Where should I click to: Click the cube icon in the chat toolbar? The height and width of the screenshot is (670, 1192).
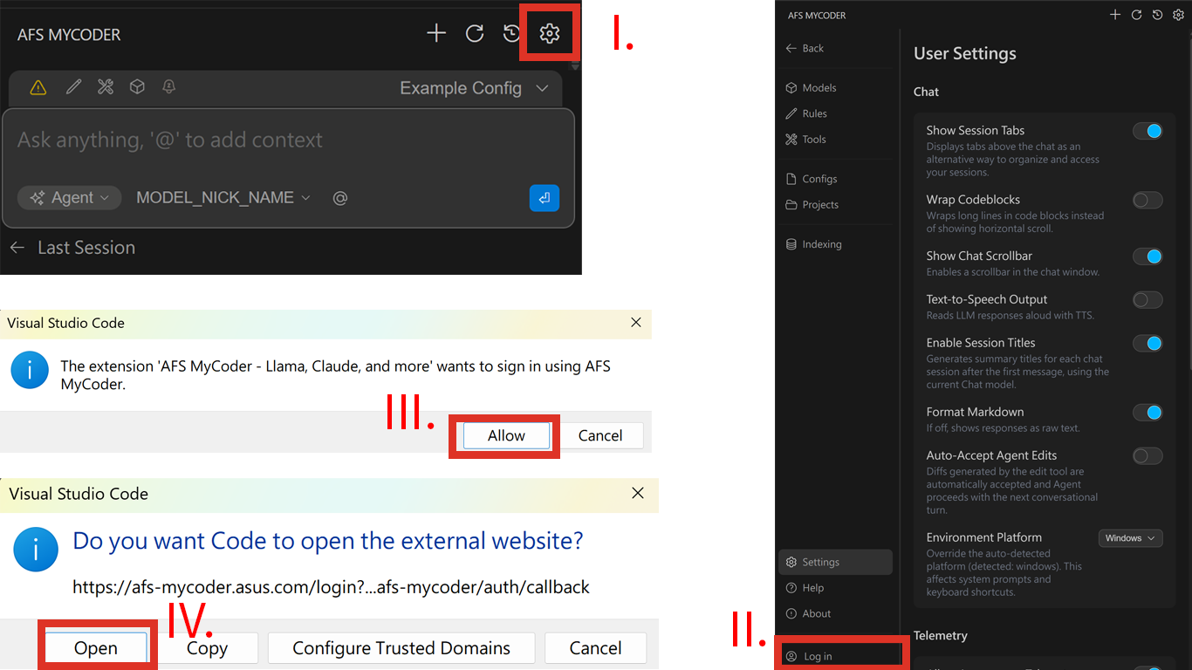pos(137,86)
